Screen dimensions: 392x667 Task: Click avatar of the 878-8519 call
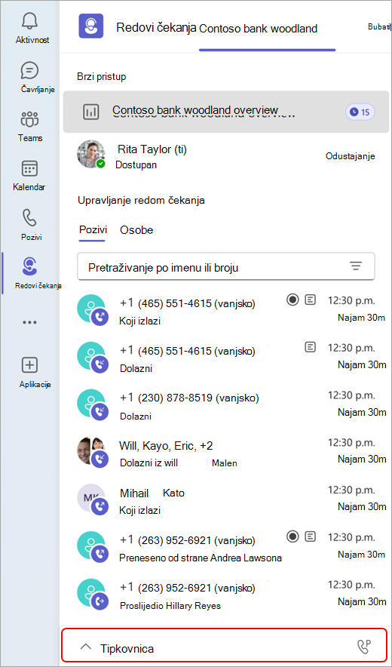tap(92, 404)
